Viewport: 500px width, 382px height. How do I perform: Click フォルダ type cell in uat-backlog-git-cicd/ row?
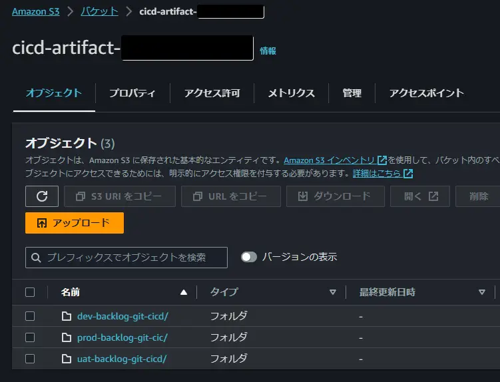(228, 359)
